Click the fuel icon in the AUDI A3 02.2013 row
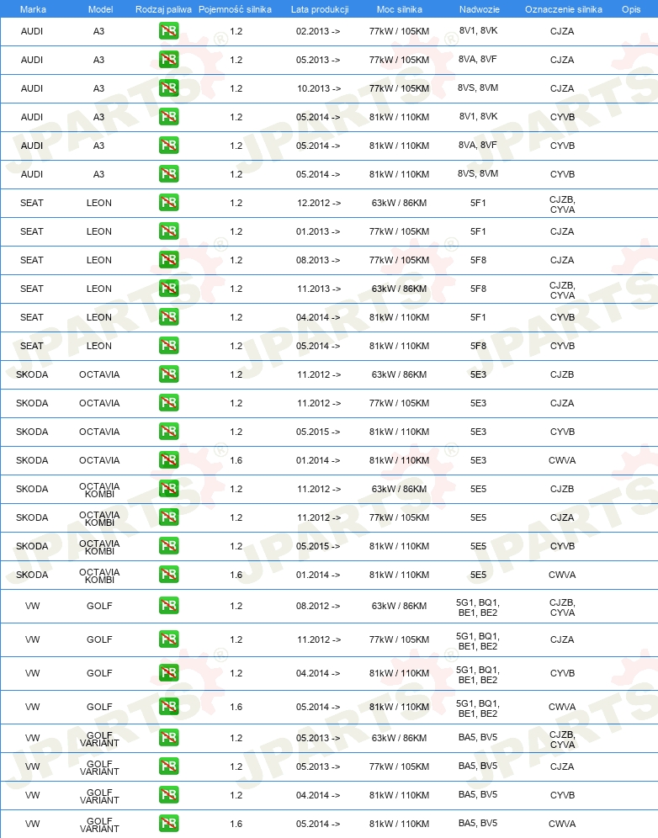The width and height of the screenshot is (658, 838). pos(168,31)
